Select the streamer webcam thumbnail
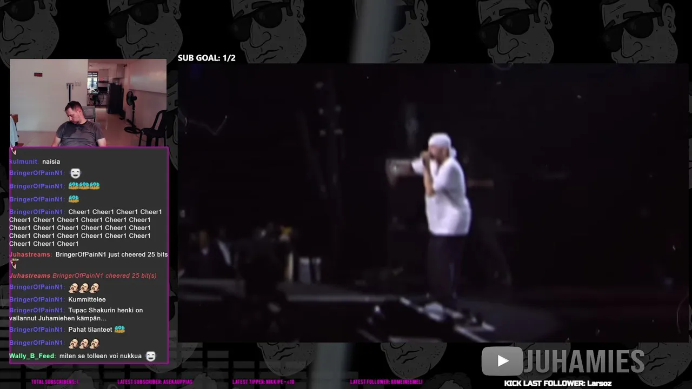The height and width of the screenshot is (389, 692). [x=88, y=103]
